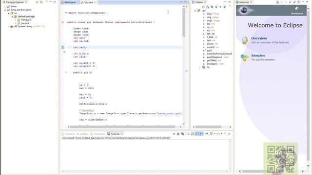Expand folded import statements in editor
The width and height of the screenshot is (312, 175).
[x=66, y=13]
